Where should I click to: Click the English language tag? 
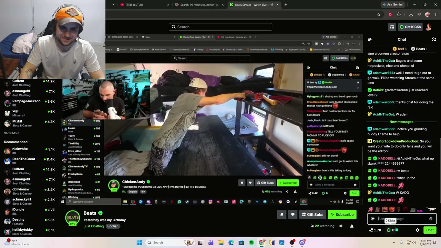click(x=113, y=226)
